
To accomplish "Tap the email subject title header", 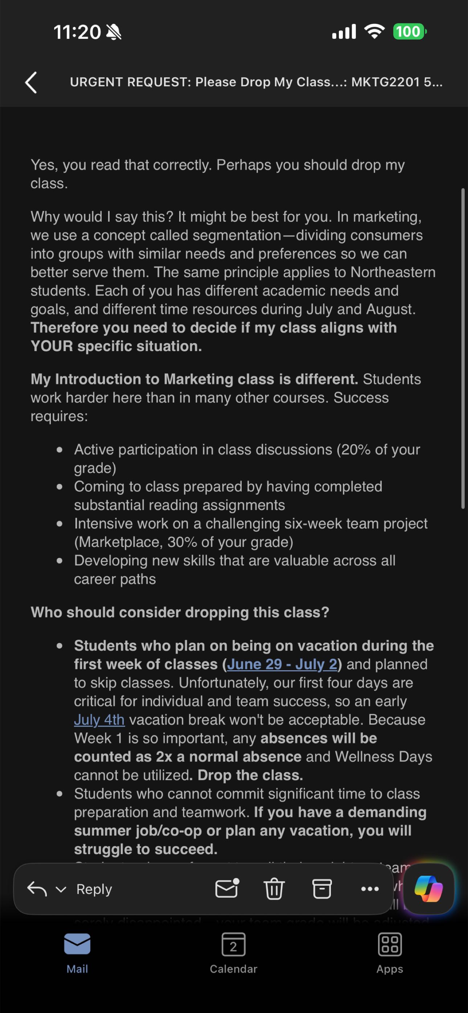I will 256,82.
